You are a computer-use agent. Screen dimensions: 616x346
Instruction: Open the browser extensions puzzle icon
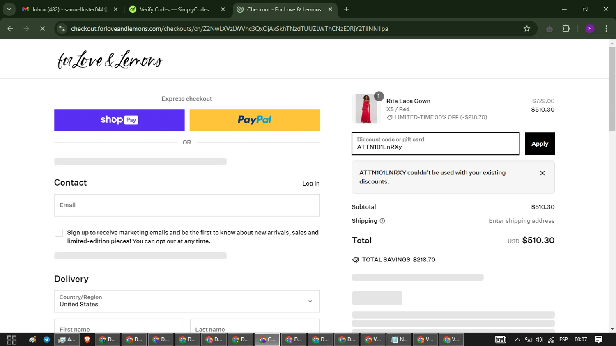pyautogui.click(x=566, y=29)
